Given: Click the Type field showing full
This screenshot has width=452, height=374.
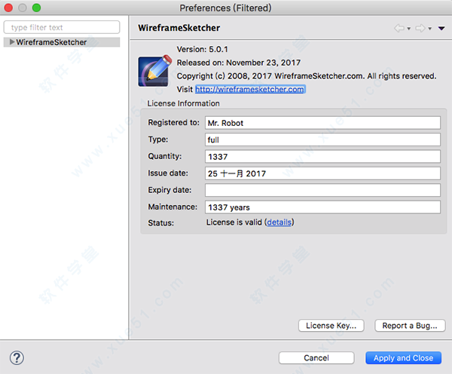Looking at the screenshot, I should (x=322, y=139).
